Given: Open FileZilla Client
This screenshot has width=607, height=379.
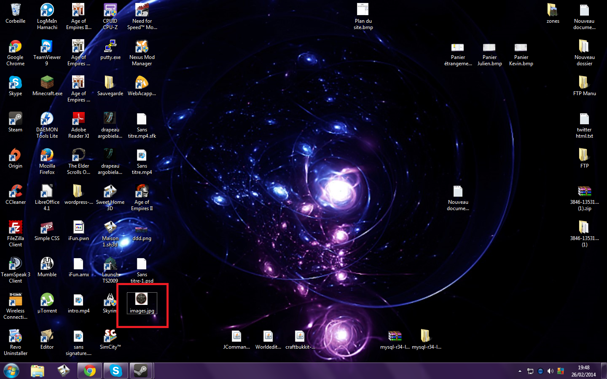Looking at the screenshot, I should 16,234.
